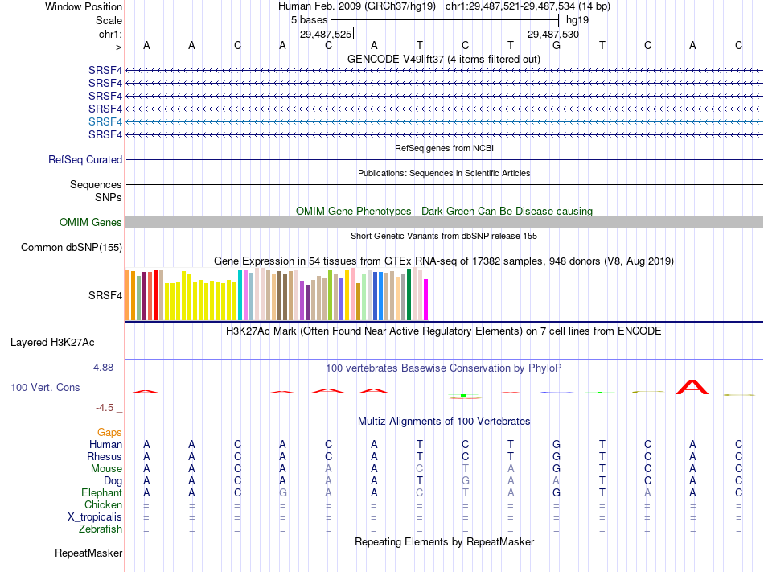Click the G base in the Mouse alignment row
This screenshot has width=764, height=572.
coord(557,469)
